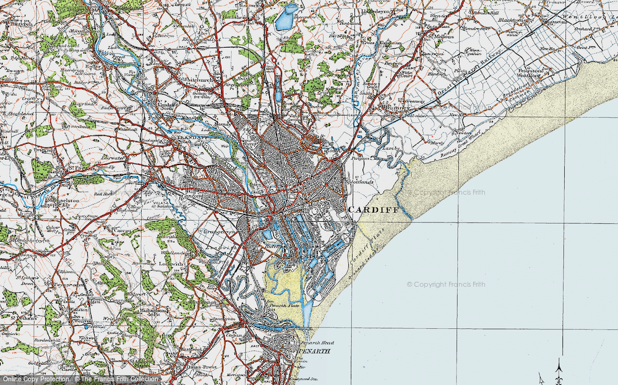Click the Online Copy Protection notice
The height and width of the screenshot is (385, 618).
80,379
